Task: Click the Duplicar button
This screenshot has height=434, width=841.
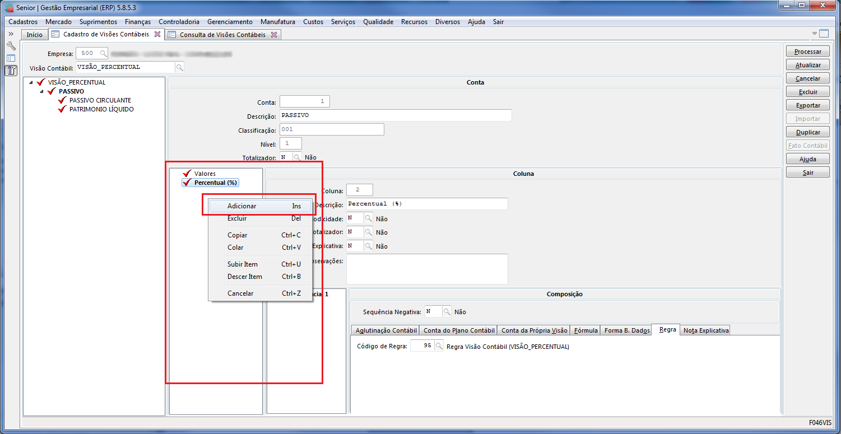Action: coord(807,132)
